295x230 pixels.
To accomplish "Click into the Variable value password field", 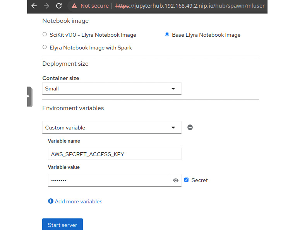I will pyautogui.click(x=109, y=180).
